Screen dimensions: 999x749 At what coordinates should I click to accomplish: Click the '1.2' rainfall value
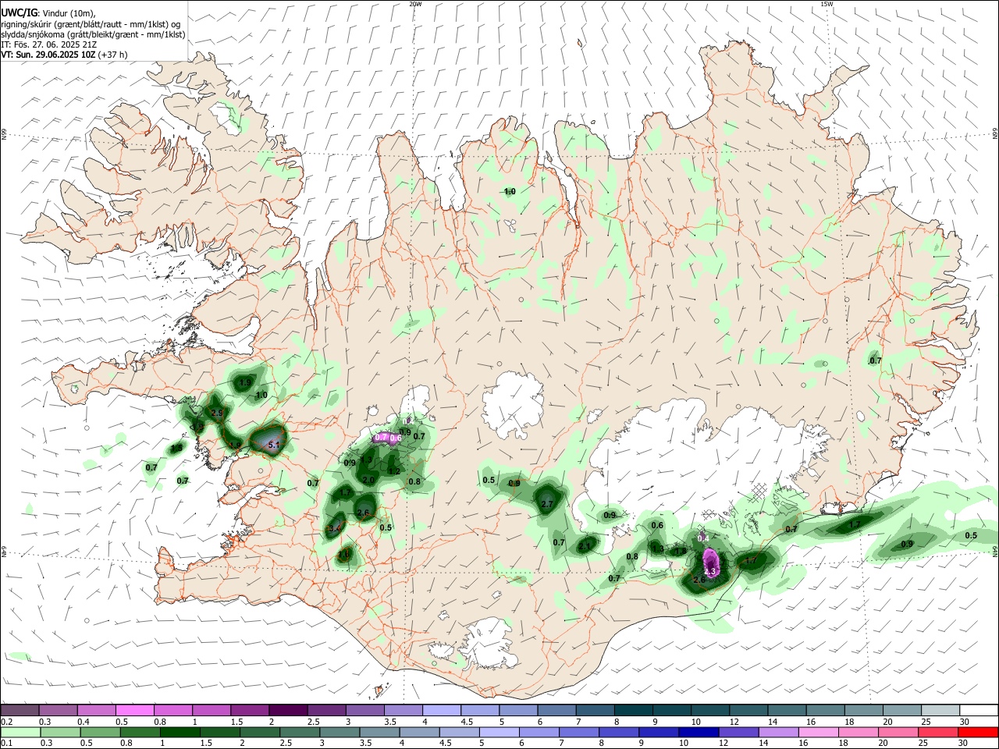[394, 470]
